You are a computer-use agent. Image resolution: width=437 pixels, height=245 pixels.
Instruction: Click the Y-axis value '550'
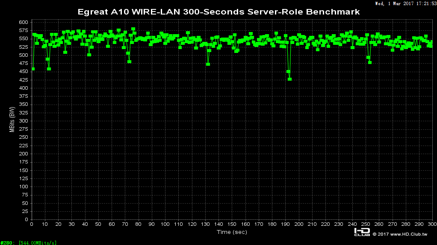click(x=24, y=39)
